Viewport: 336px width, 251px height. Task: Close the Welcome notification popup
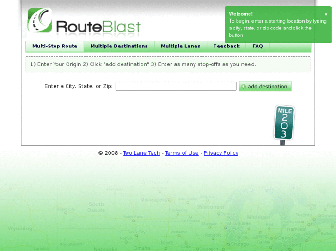pyautogui.click(x=326, y=14)
